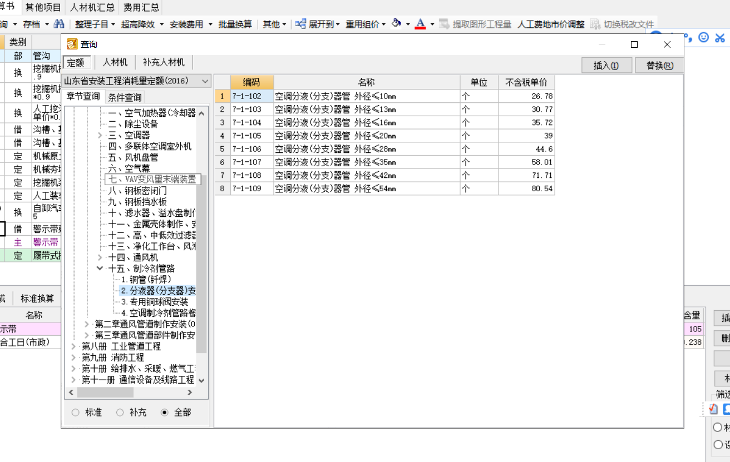Click the blue scissors-like icon at top right
This screenshot has height=462, width=730.
point(720,37)
